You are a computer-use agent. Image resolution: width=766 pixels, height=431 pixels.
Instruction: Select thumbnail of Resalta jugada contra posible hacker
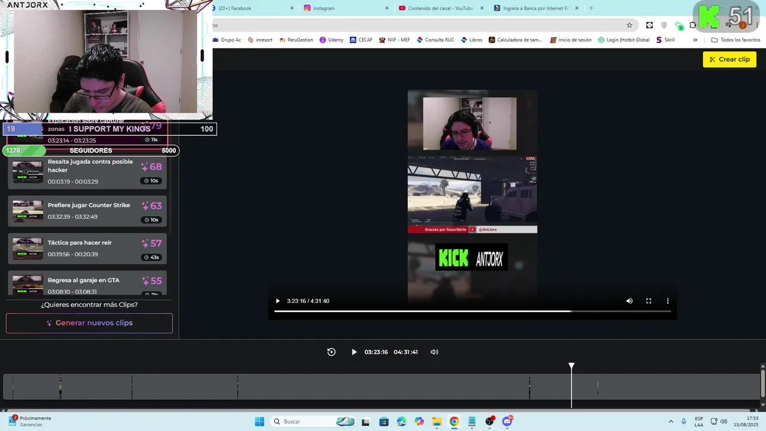point(28,172)
